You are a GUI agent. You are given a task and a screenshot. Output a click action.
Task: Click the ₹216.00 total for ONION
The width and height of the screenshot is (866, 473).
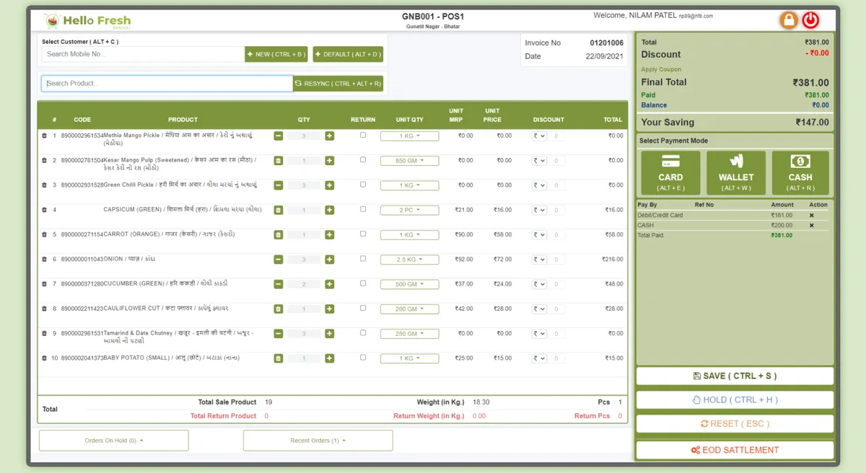[x=613, y=259]
